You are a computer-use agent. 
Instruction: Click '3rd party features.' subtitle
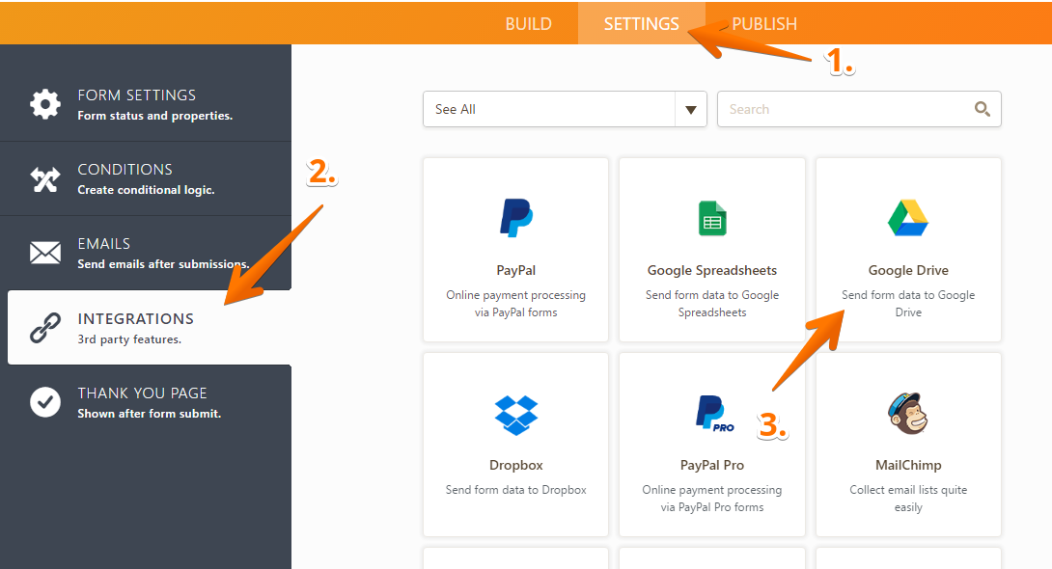pyautogui.click(x=129, y=339)
